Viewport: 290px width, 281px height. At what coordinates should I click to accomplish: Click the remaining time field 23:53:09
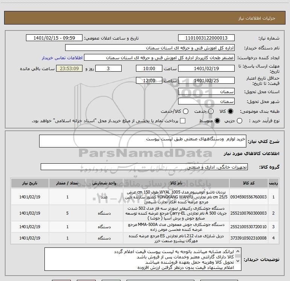[x=69, y=69]
